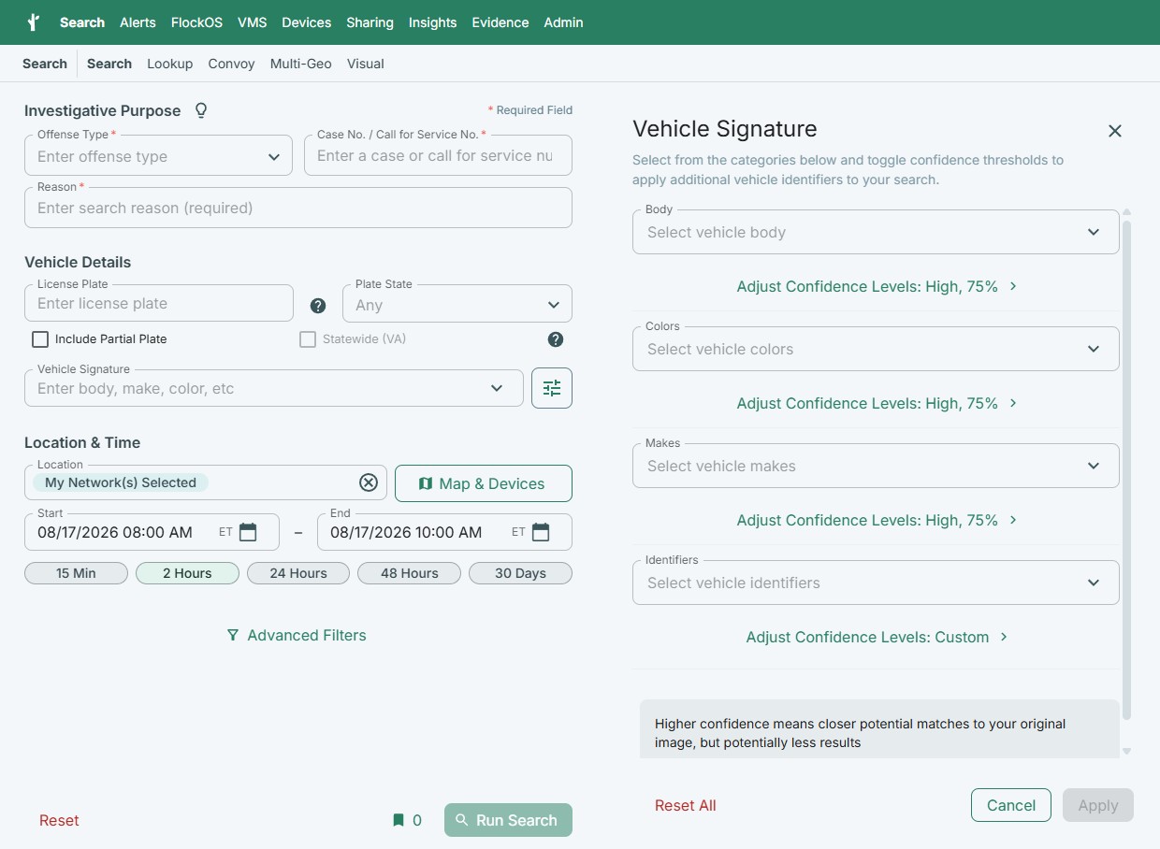This screenshot has width=1160, height=849.
Task: Select the 15 Min time range
Action: pyautogui.click(x=76, y=573)
